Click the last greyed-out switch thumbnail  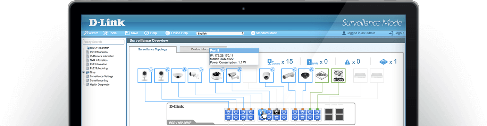pos(377,76)
